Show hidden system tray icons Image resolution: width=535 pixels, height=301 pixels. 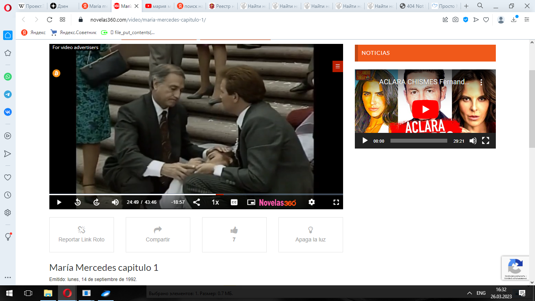469,293
